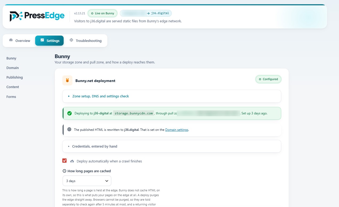The width and height of the screenshot is (339, 207).
Task: Click the Bunny.net rabbit icon
Action: pos(67,80)
